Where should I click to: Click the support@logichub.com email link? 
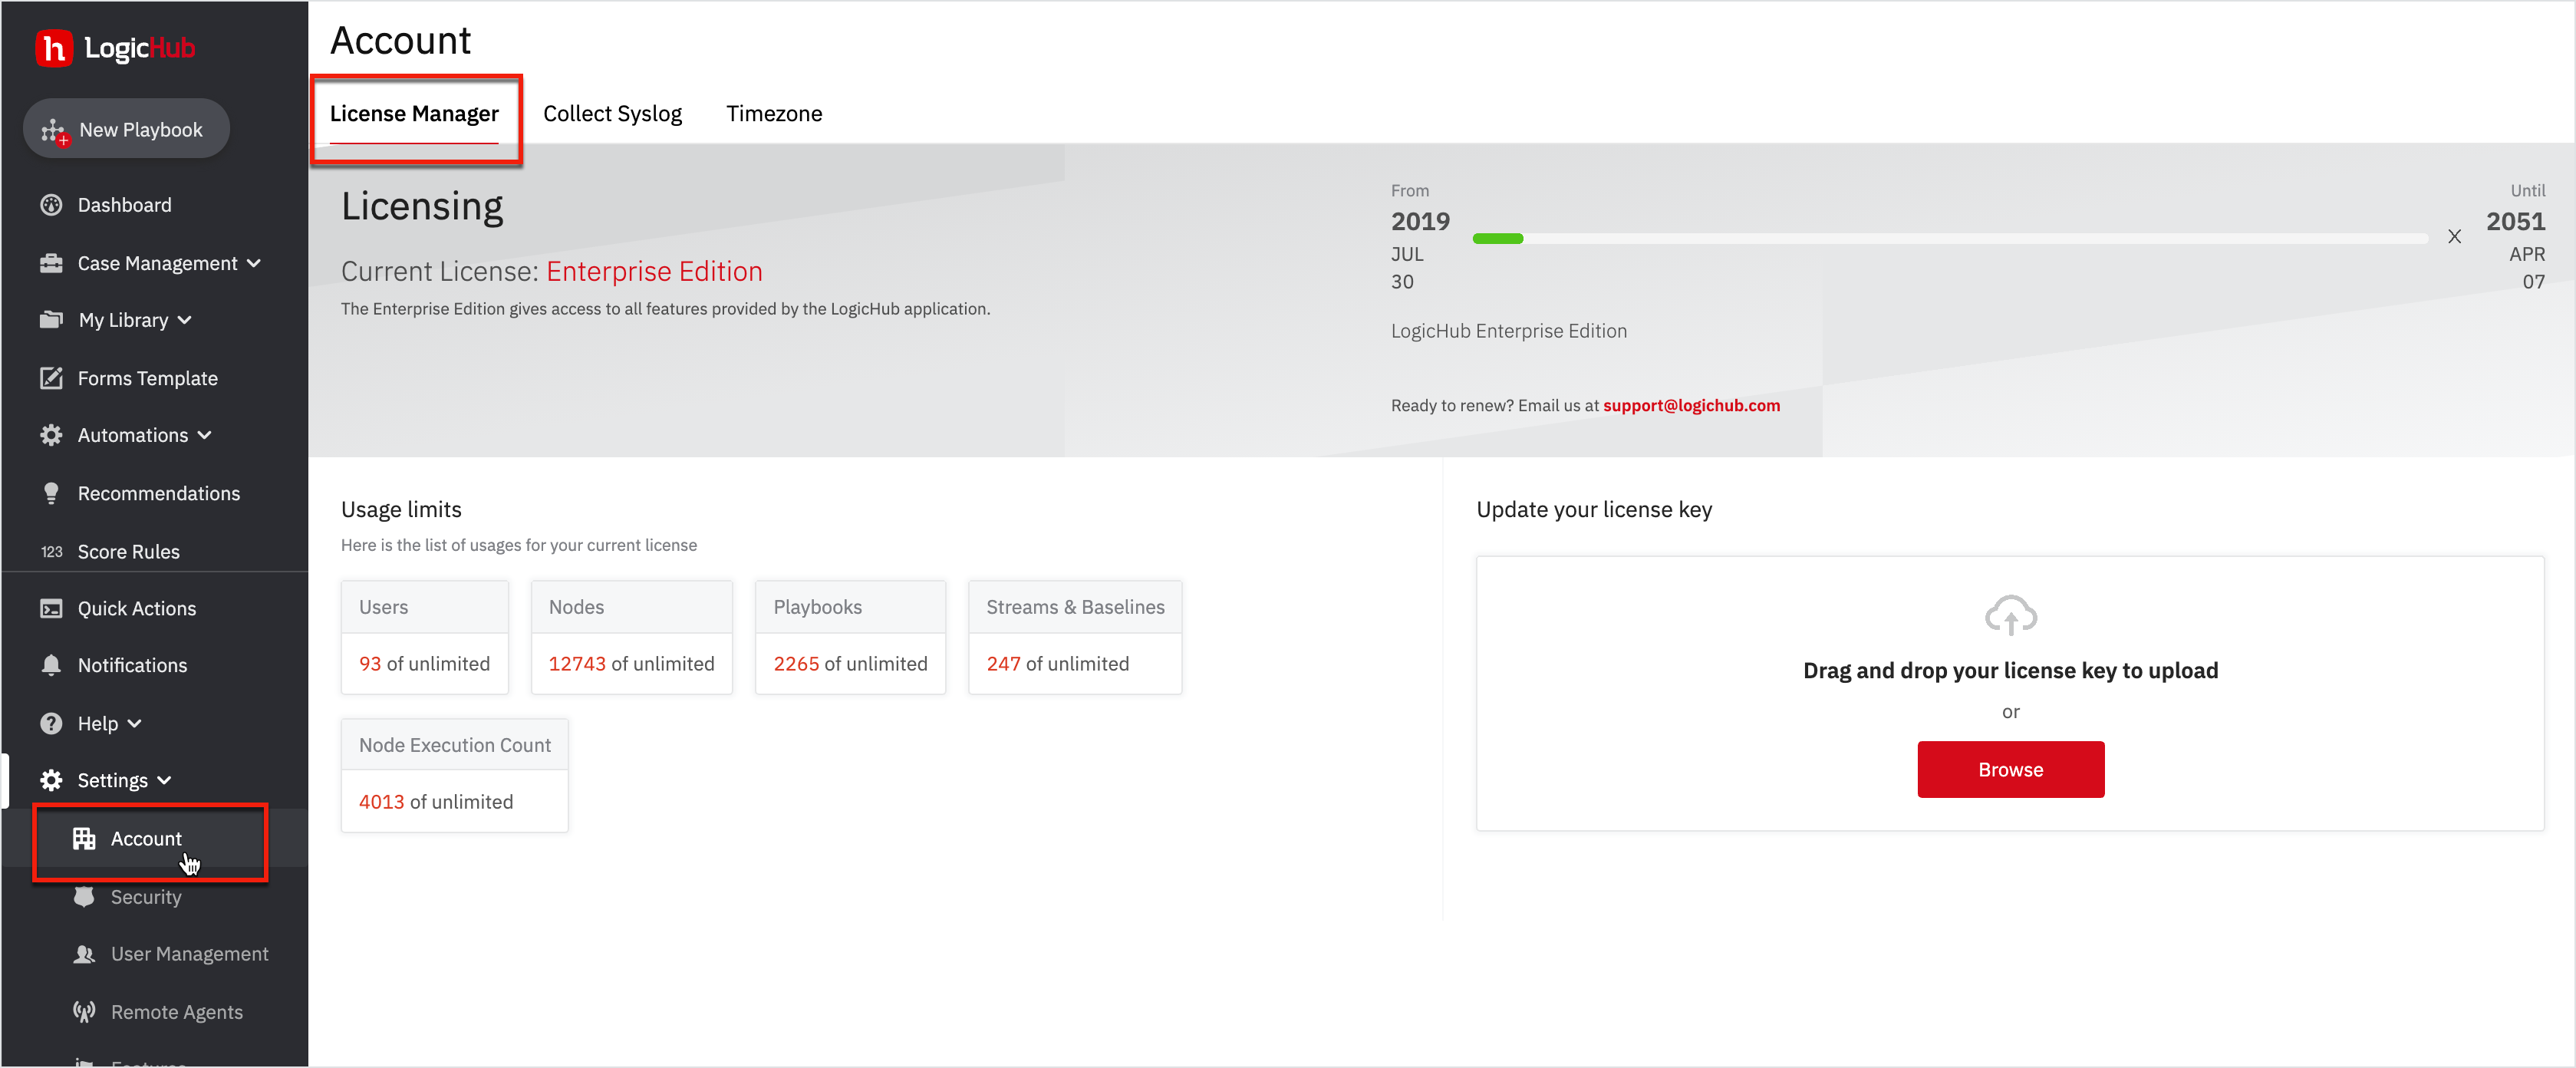coord(1691,405)
